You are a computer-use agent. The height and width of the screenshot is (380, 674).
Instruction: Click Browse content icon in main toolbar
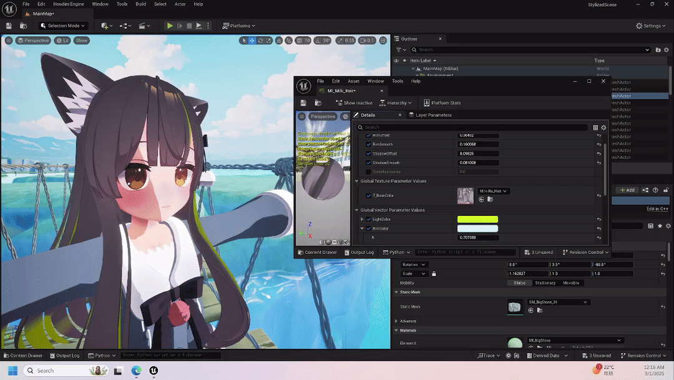pos(23,26)
